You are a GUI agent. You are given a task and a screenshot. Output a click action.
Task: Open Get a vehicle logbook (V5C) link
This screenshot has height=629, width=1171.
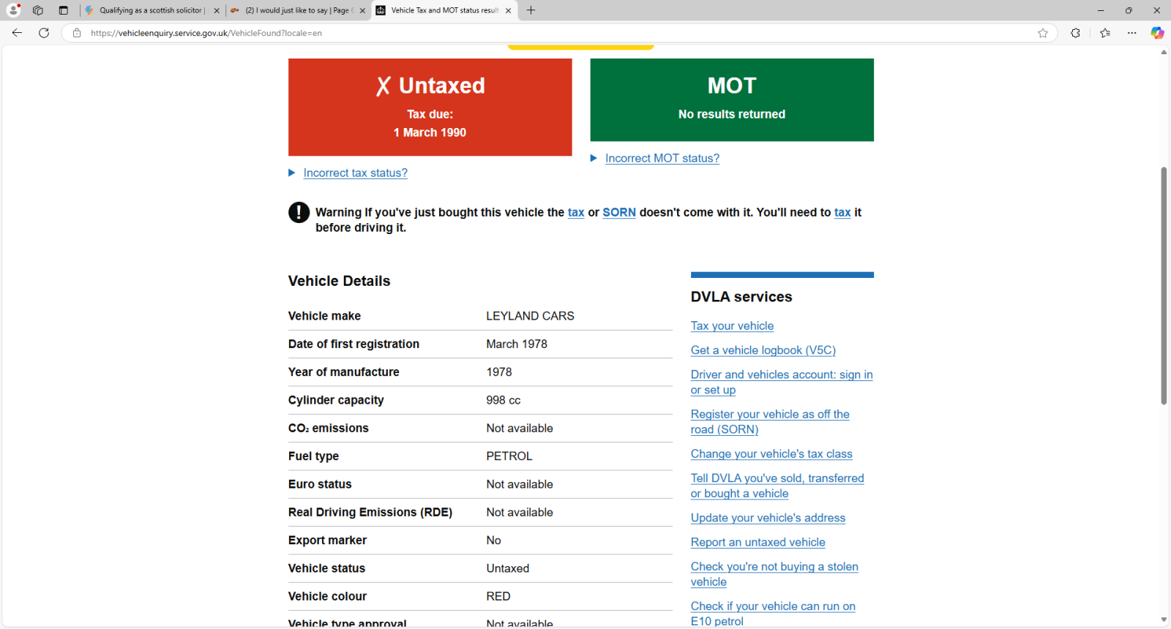[763, 350]
